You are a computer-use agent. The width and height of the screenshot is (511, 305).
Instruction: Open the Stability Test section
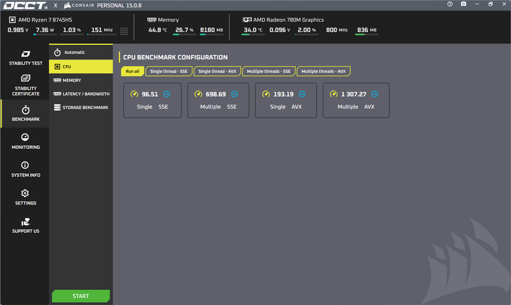click(x=26, y=58)
